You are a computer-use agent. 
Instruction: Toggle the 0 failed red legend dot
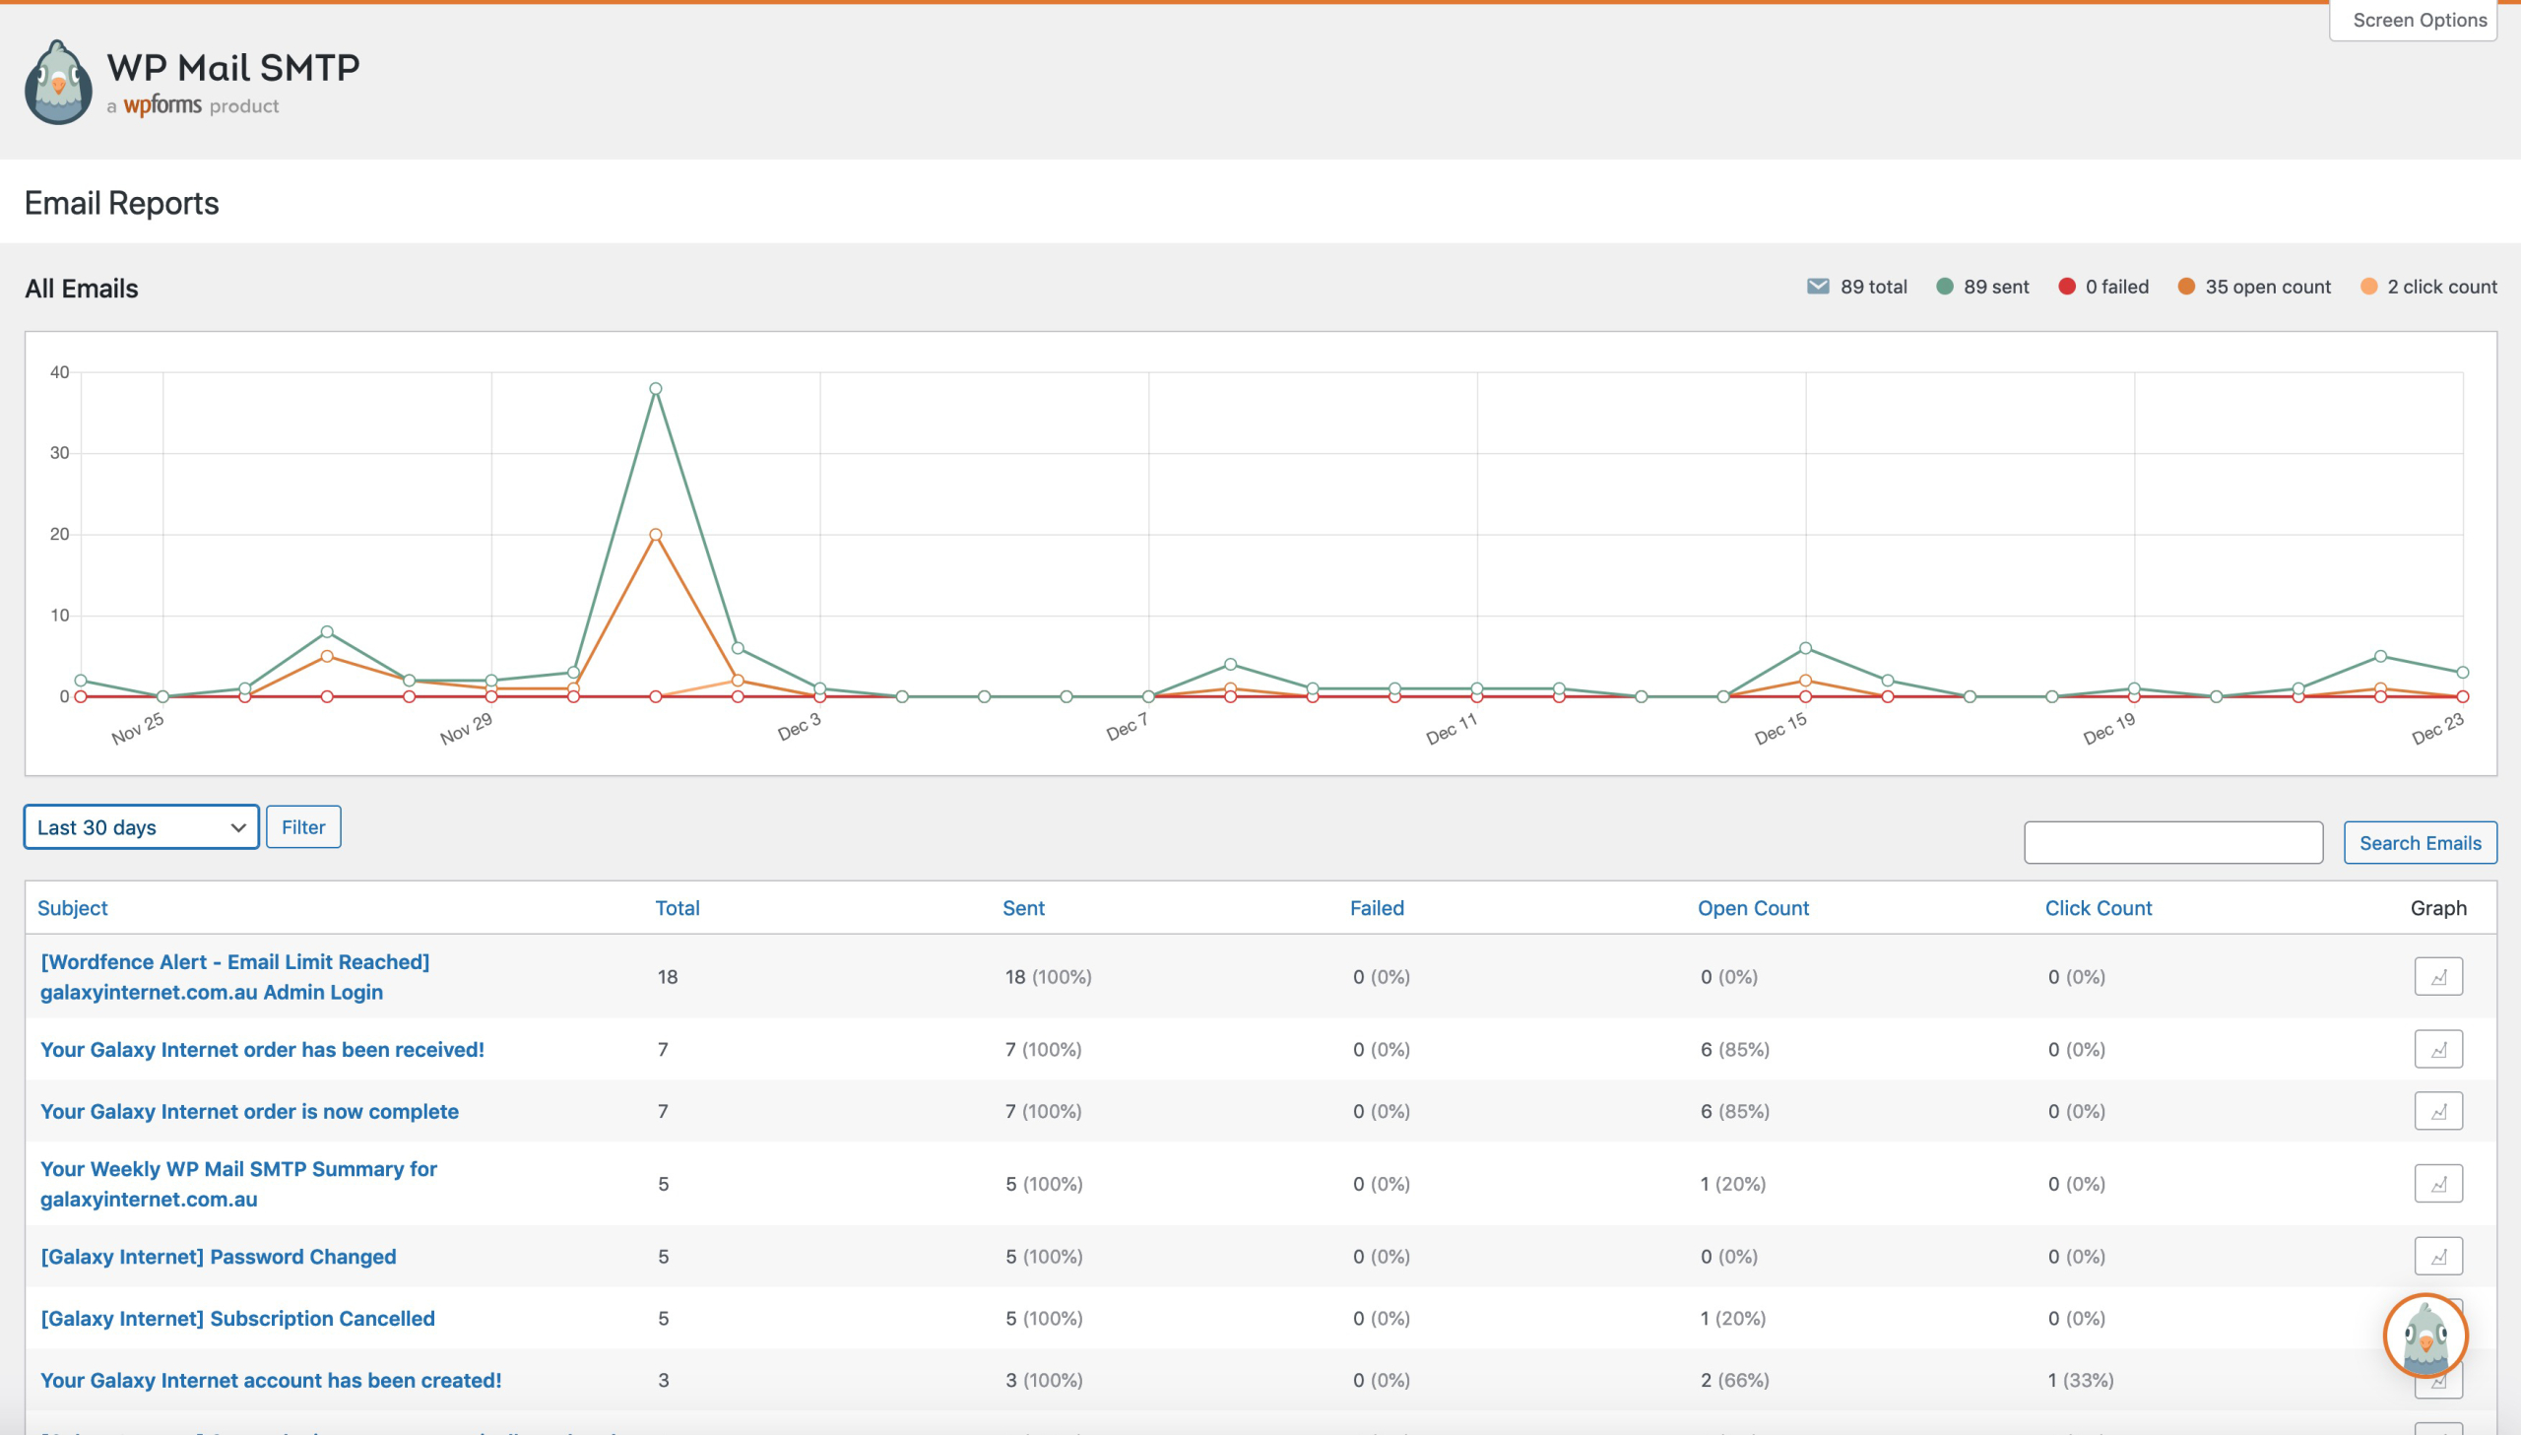tap(2067, 286)
